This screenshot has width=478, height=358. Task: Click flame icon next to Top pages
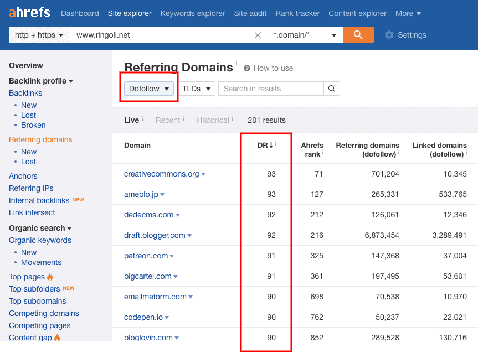(x=50, y=277)
